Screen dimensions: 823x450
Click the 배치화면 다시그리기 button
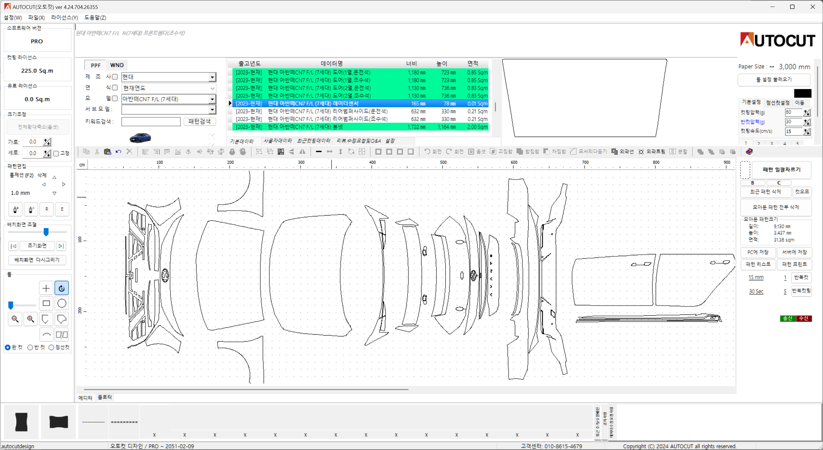coord(37,260)
